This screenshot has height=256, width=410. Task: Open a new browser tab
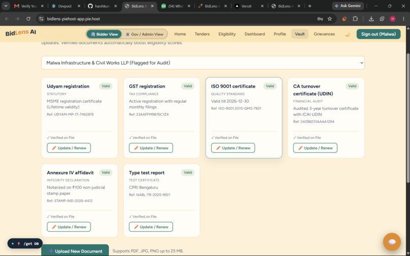[x=310, y=6]
